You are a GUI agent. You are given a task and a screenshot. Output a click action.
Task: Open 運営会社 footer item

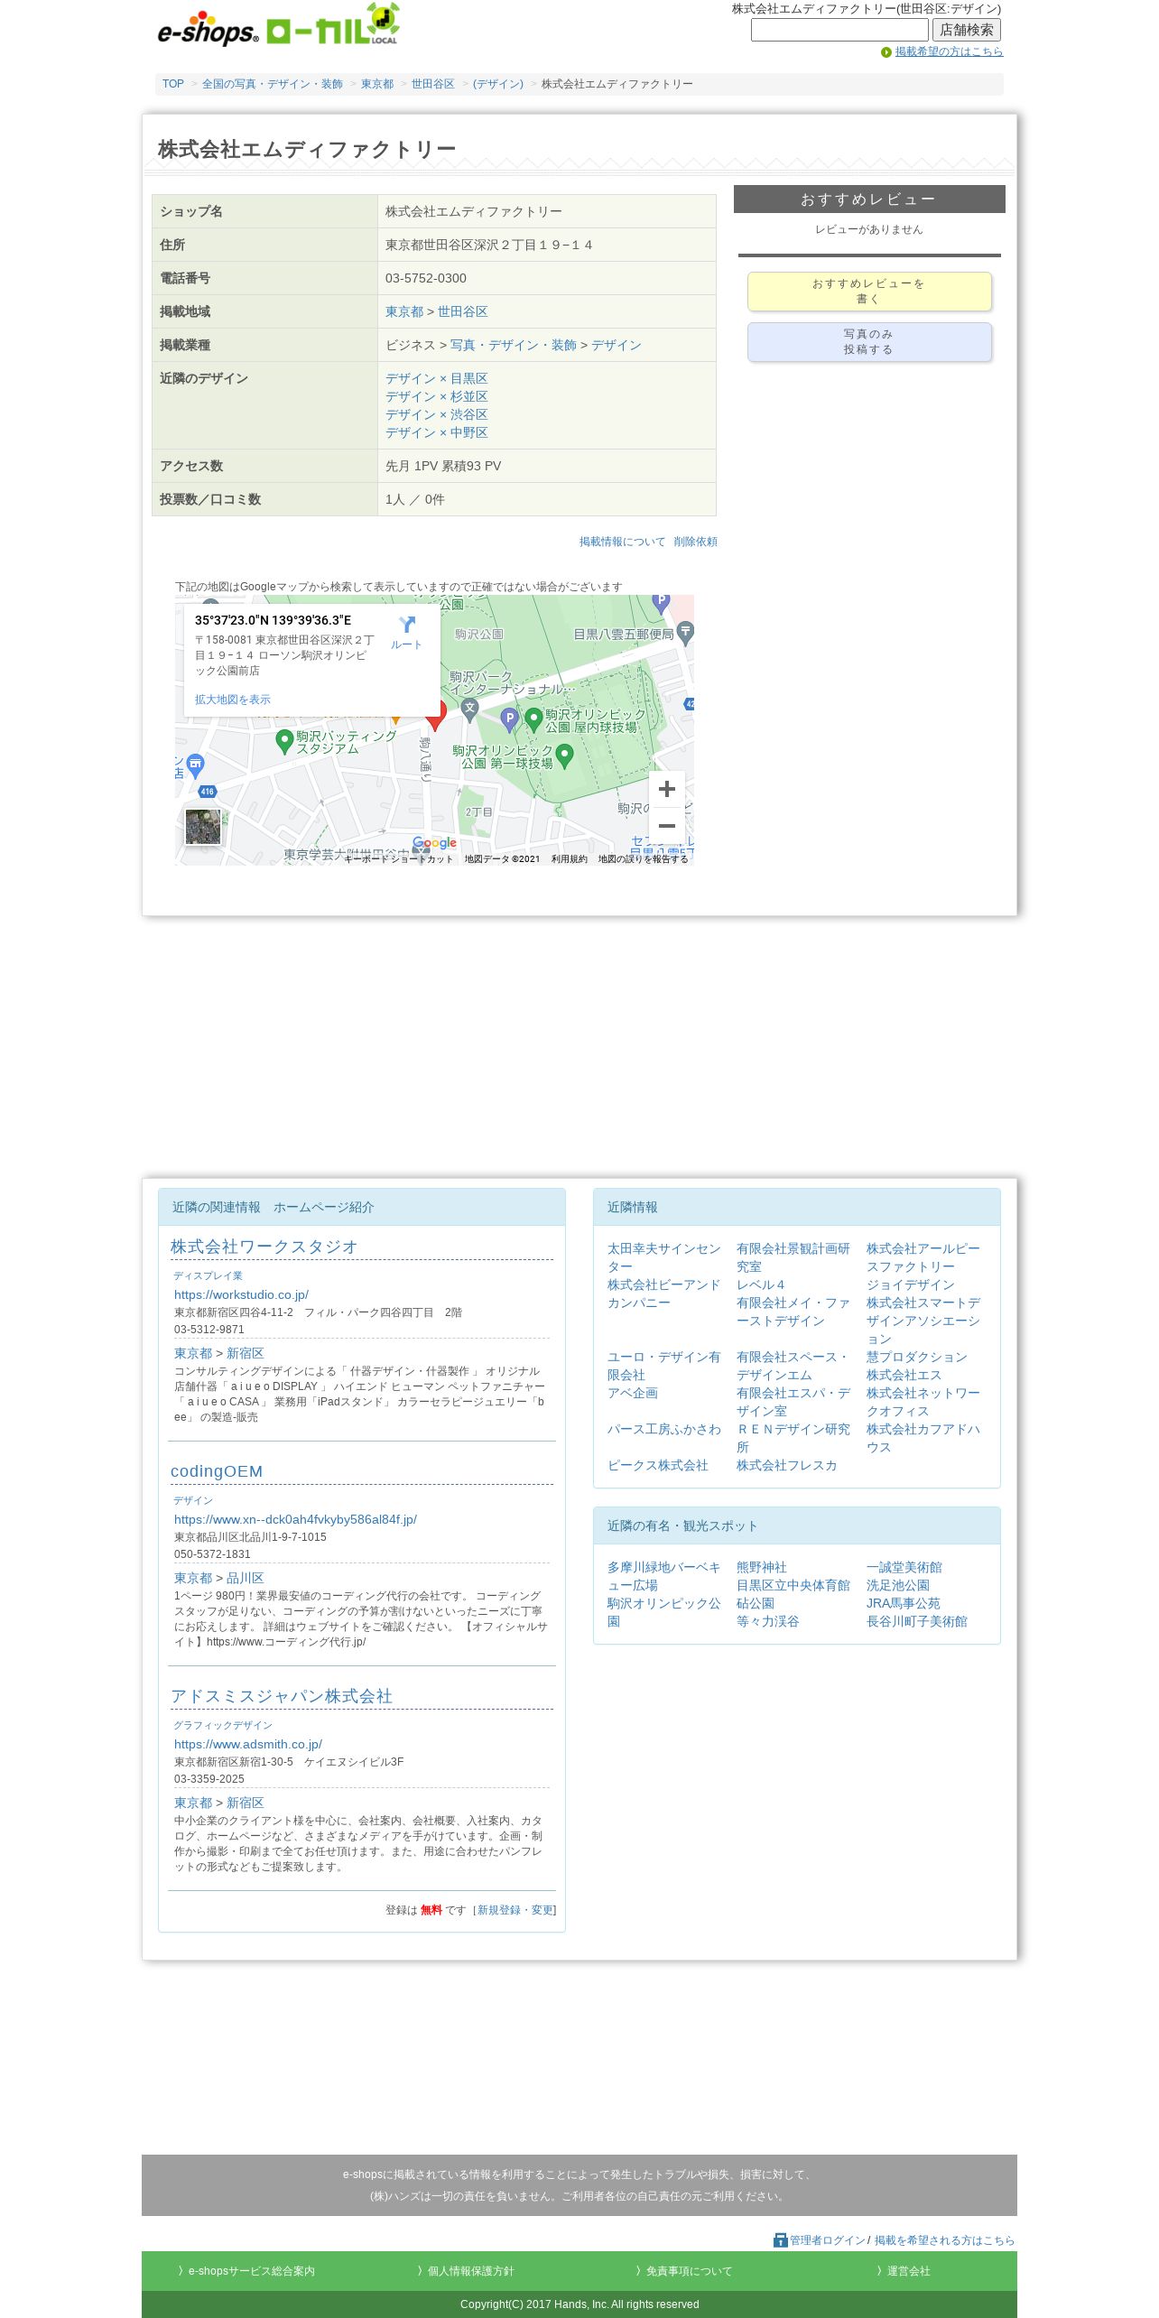(x=904, y=2271)
